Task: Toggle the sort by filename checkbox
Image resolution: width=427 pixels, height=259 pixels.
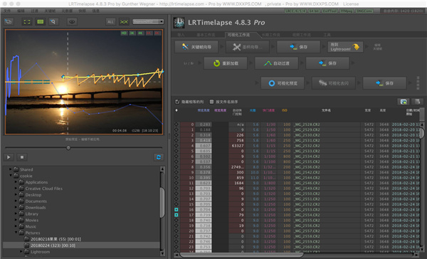Action: (x=211, y=102)
